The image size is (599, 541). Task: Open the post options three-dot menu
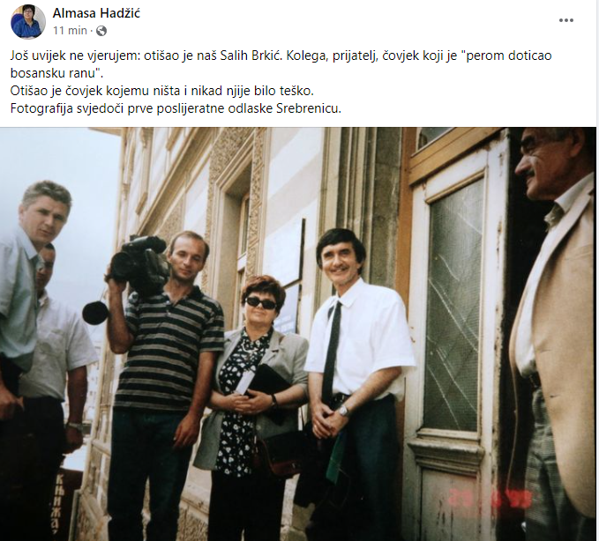pos(565,20)
